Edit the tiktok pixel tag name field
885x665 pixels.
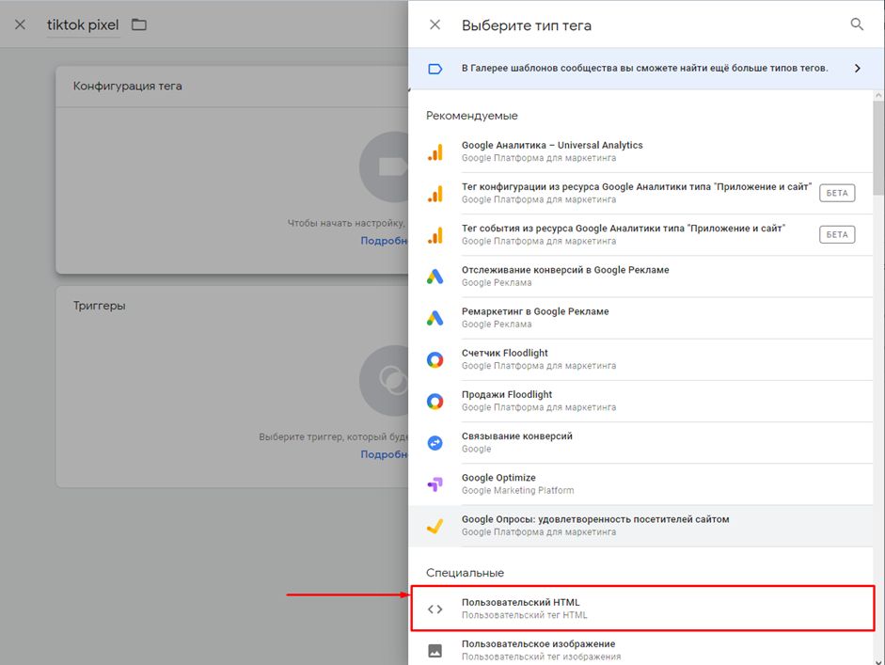point(83,24)
